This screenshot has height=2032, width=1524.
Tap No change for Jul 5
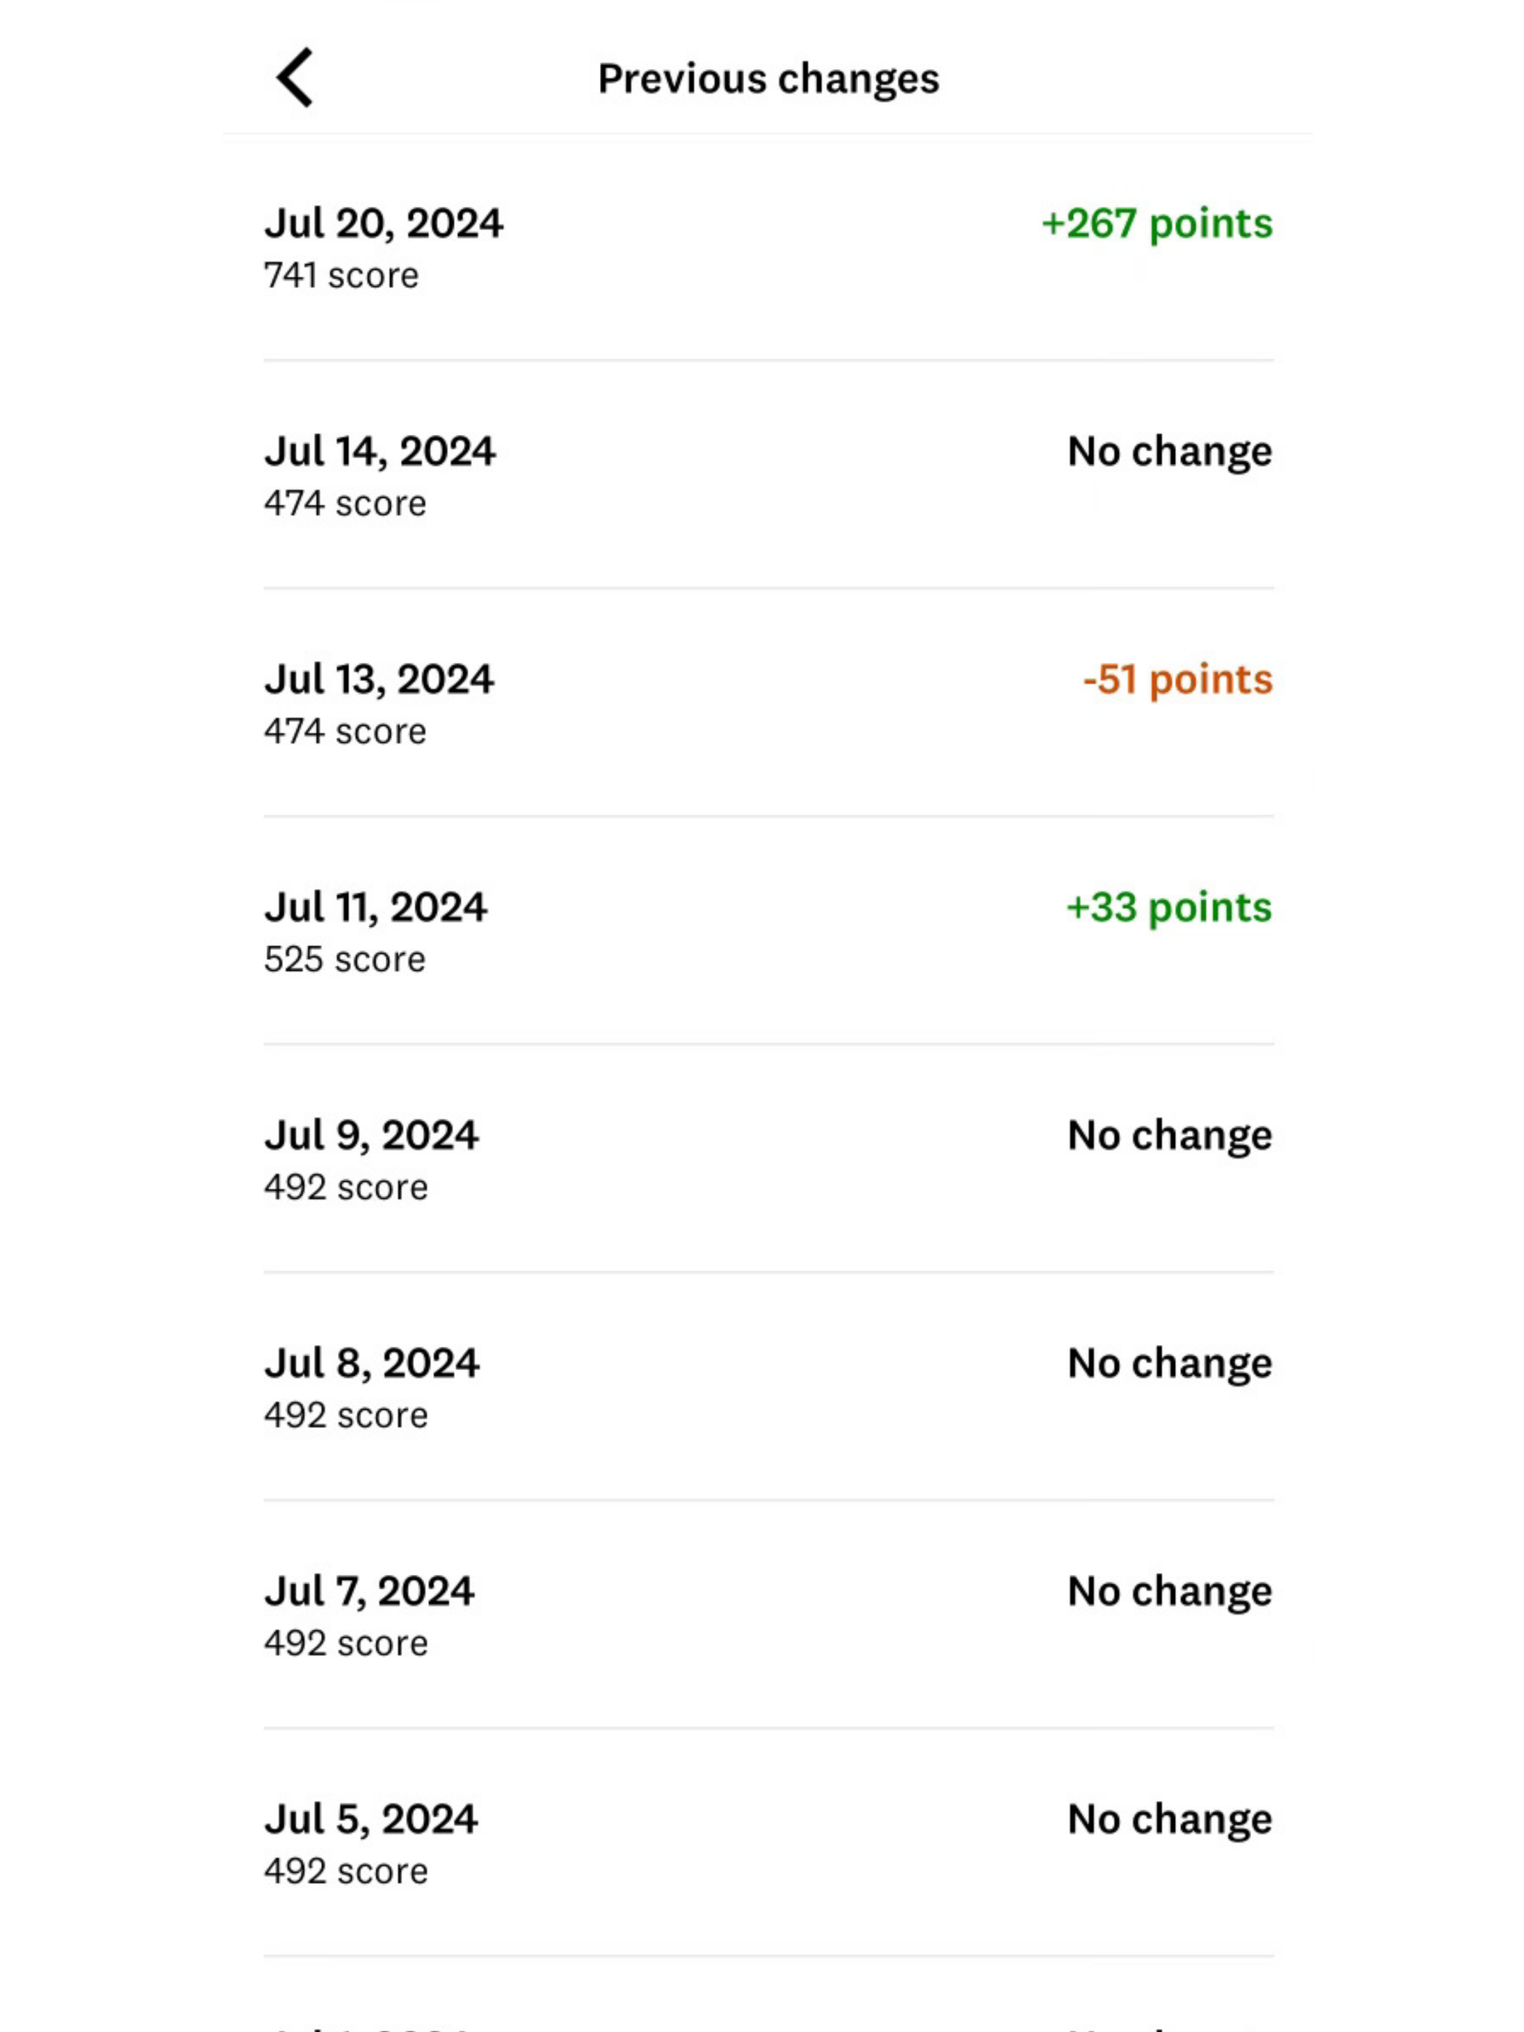pos(1169,1820)
